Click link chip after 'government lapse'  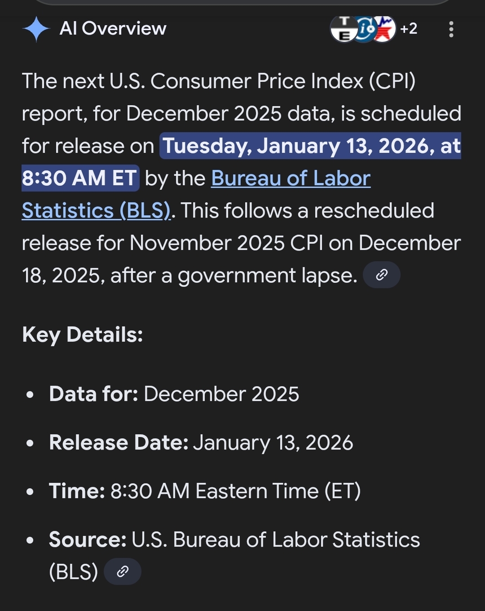point(381,275)
